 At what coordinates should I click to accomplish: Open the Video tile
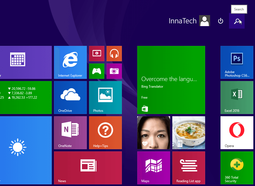click(x=97, y=54)
